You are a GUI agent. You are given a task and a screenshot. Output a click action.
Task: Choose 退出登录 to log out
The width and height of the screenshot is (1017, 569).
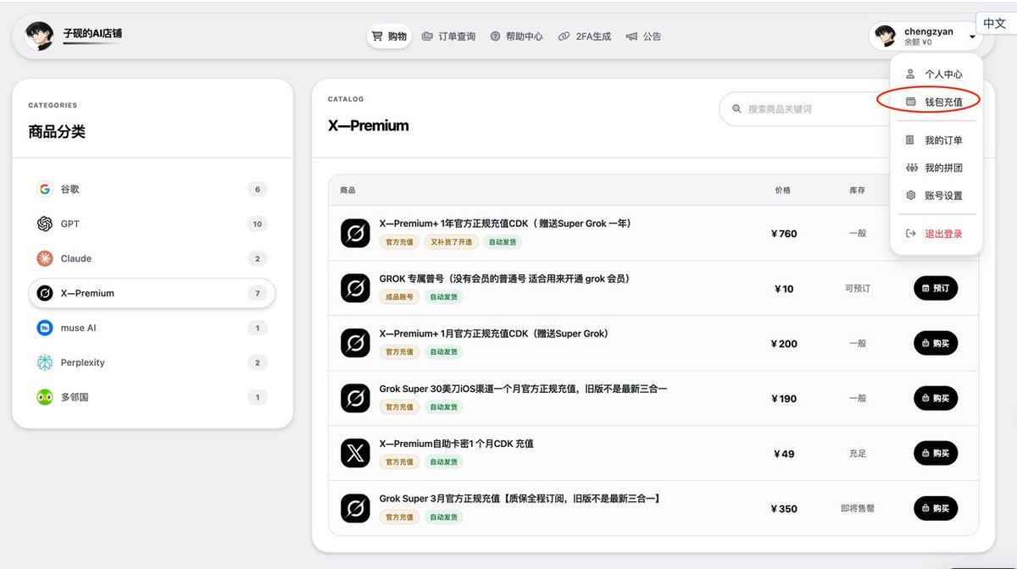click(x=936, y=234)
